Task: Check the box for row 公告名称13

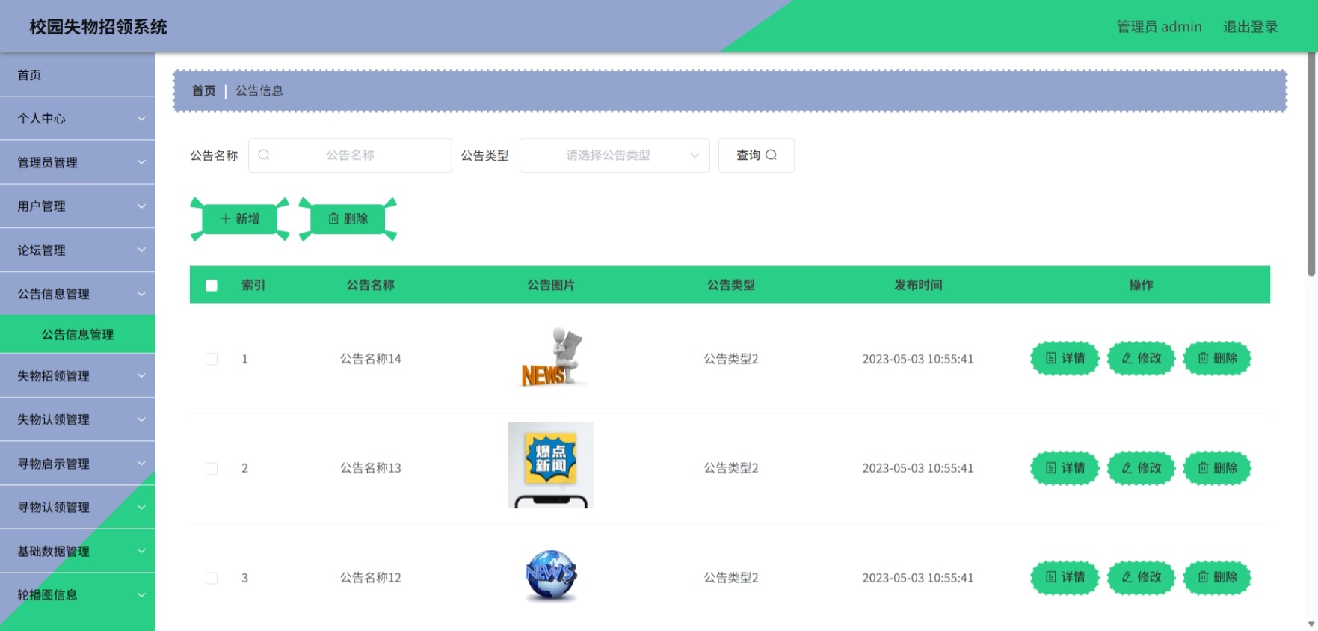Action: click(212, 469)
